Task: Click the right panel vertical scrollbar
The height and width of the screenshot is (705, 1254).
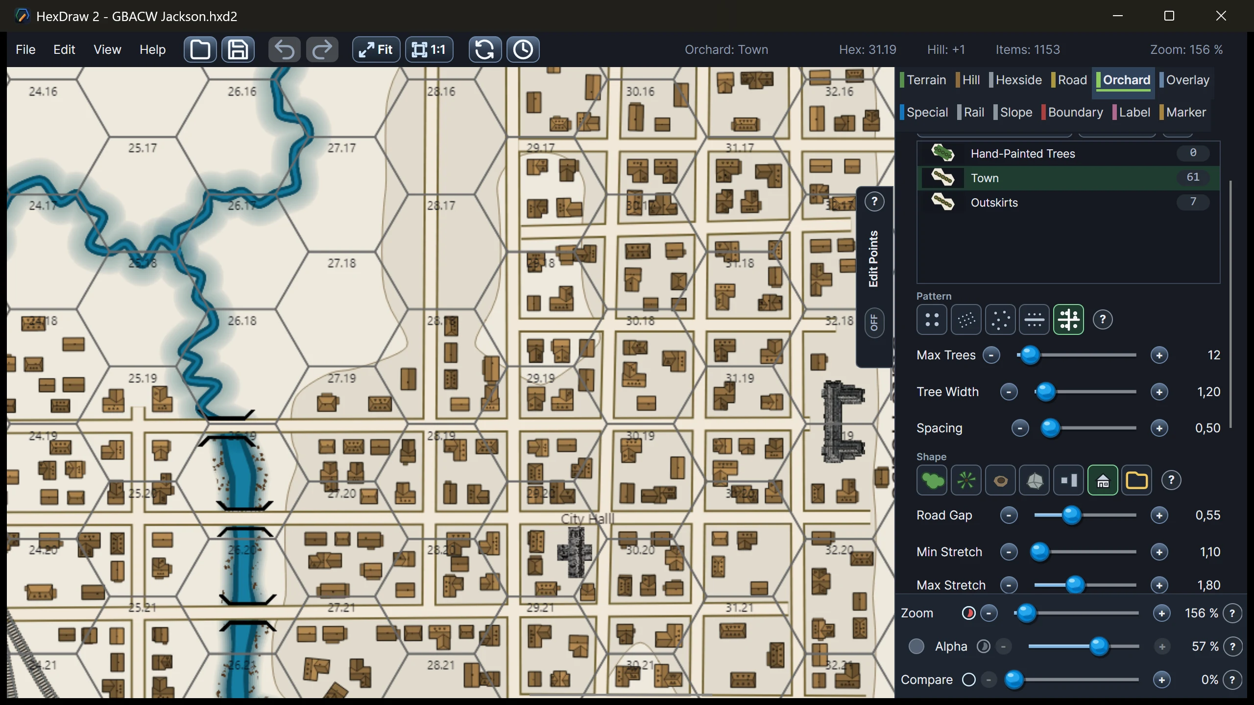Action: pyautogui.click(x=1230, y=304)
